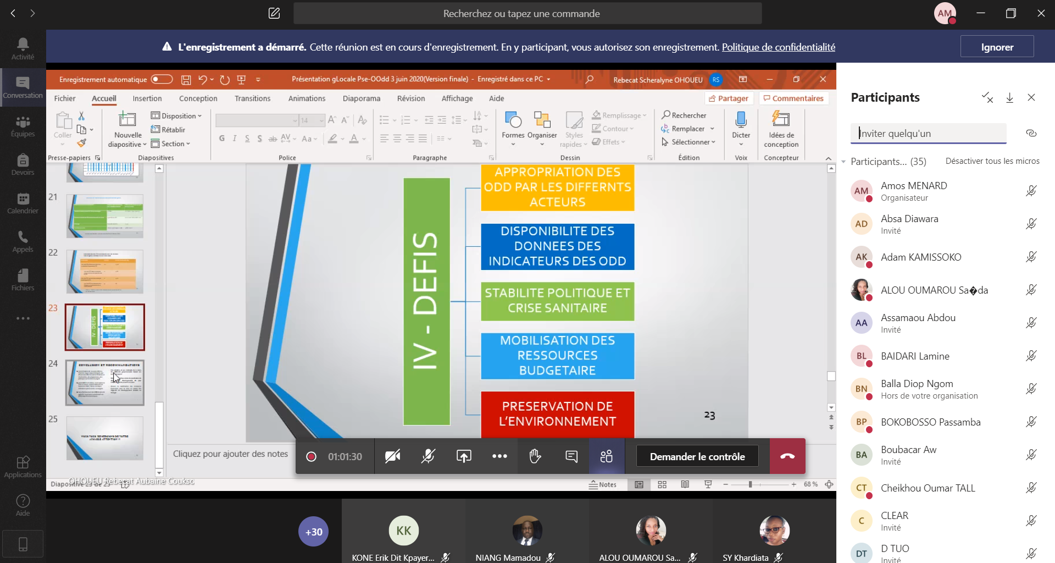Undo the last PowerPoint action
This screenshot has height=563, width=1055.
[x=203, y=80]
